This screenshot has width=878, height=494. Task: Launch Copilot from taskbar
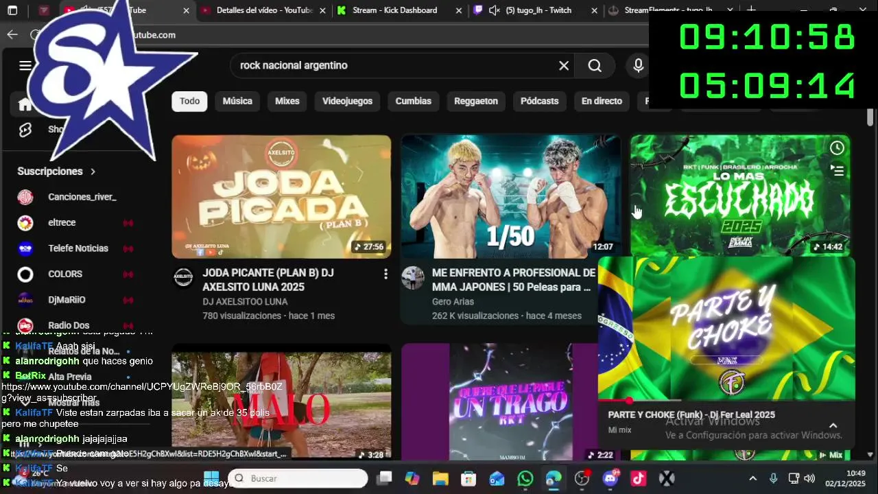[x=412, y=478]
